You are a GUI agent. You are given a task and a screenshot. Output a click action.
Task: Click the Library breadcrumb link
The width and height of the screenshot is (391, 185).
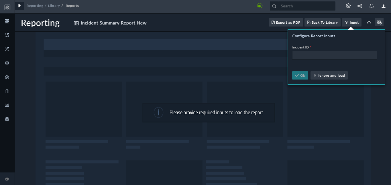point(54,6)
